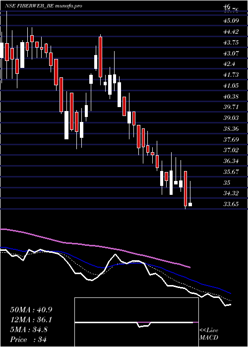Select the 38.36 price axis label
This screenshot has width=248, height=347.
(231, 129)
